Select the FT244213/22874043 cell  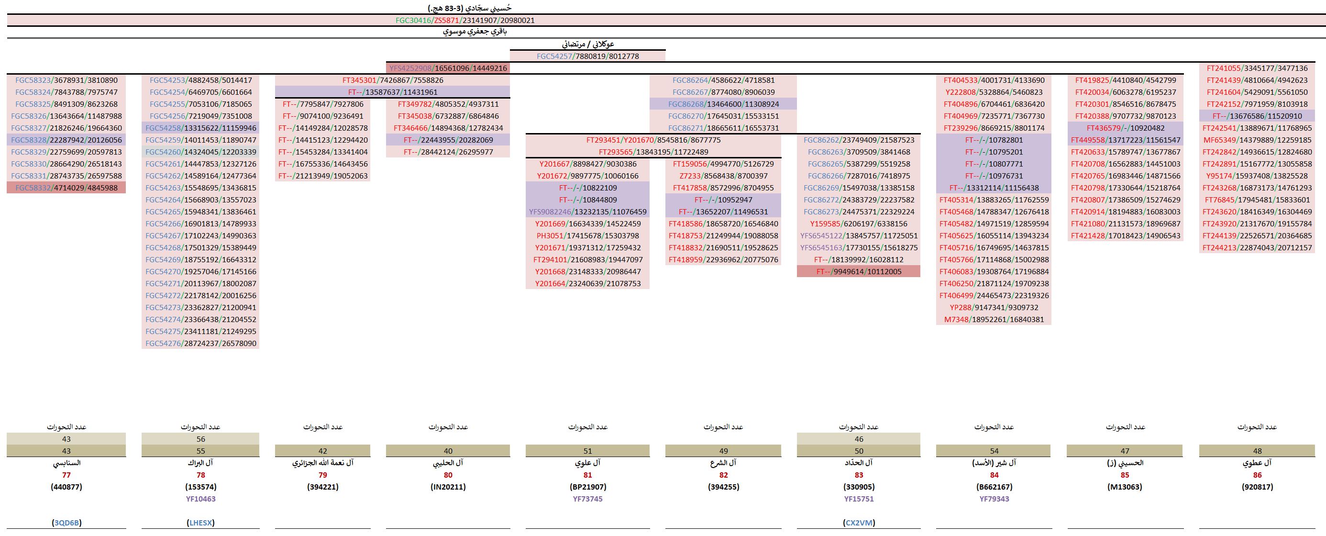[x=1257, y=248]
